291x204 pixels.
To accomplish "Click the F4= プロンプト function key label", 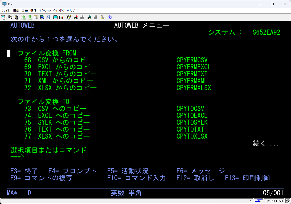I will pos(72,171).
